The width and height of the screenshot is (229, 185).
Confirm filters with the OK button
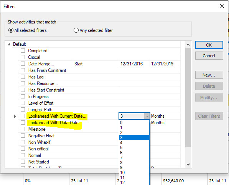coord(209,45)
